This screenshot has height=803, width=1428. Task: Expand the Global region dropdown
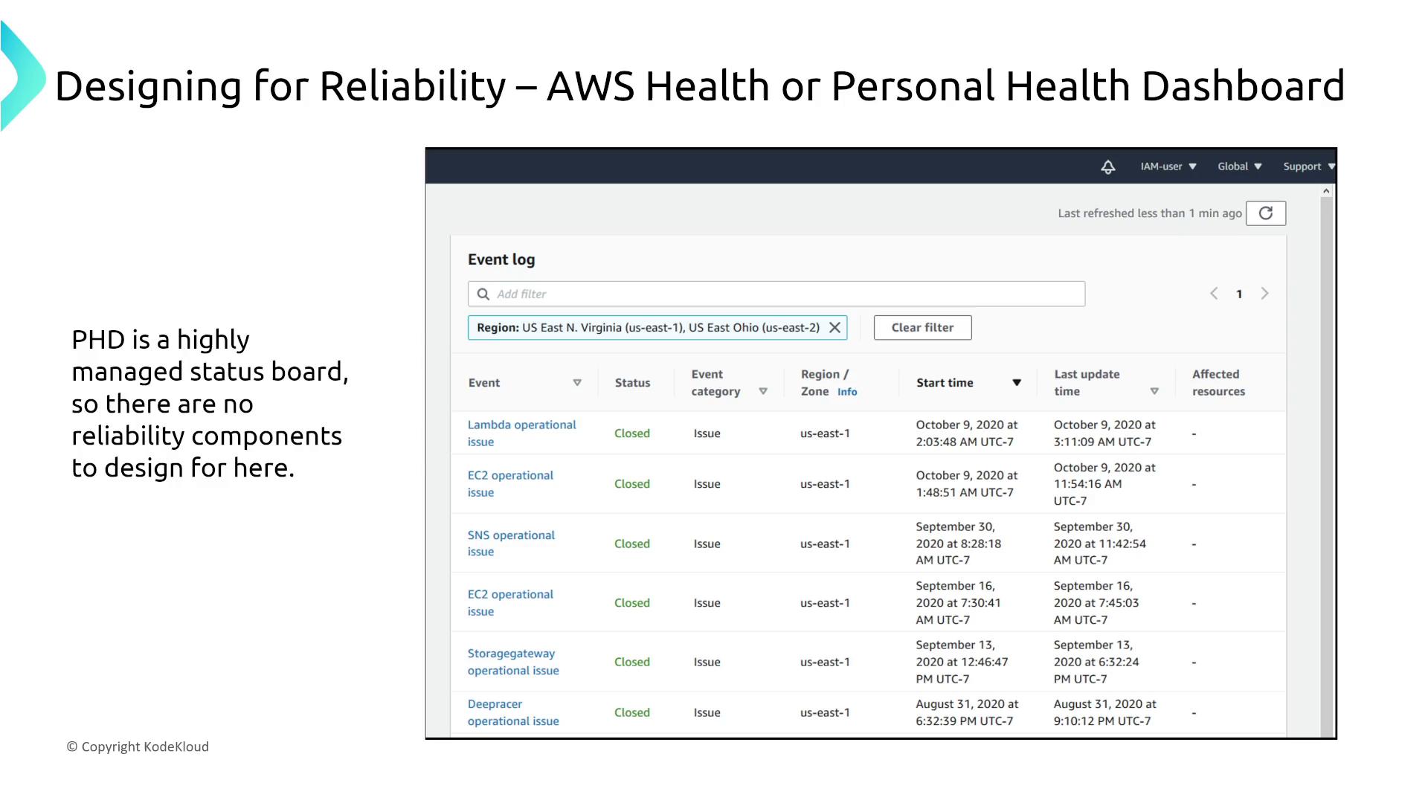click(1239, 167)
